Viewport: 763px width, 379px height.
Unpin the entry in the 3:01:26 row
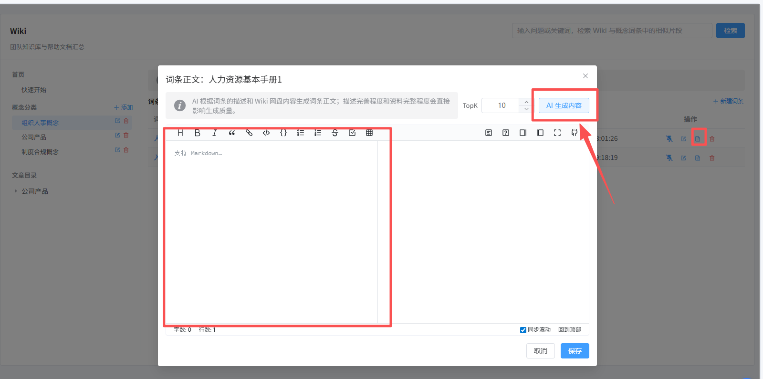tap(669, 139)
